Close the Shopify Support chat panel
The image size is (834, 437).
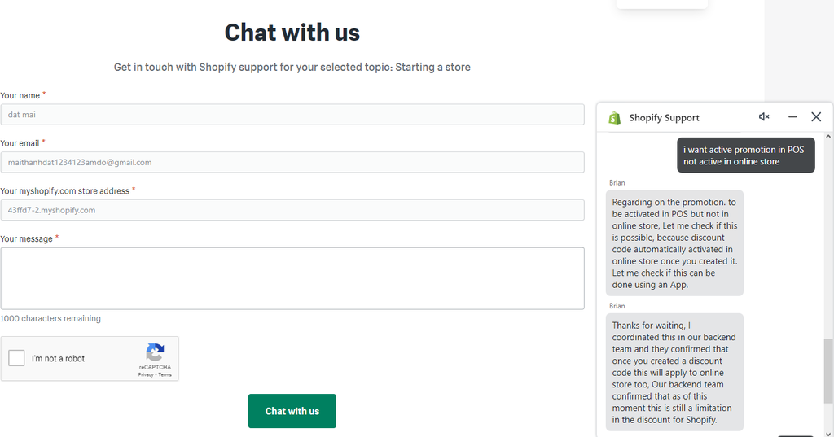[x=816, y=117]
